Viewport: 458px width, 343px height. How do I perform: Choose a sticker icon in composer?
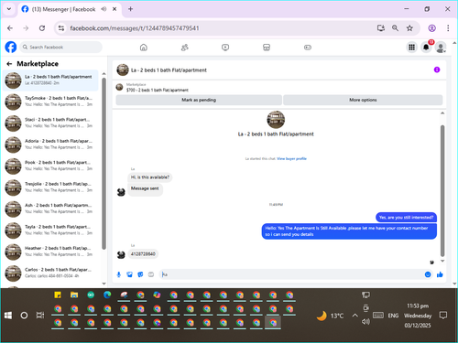pyautogui.click(x=140, y=274)
